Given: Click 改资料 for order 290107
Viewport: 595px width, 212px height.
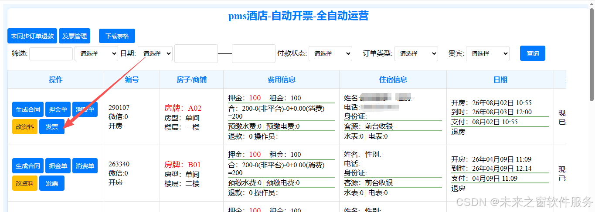Looking at the screenshot, I should click(x=25, y=127).
